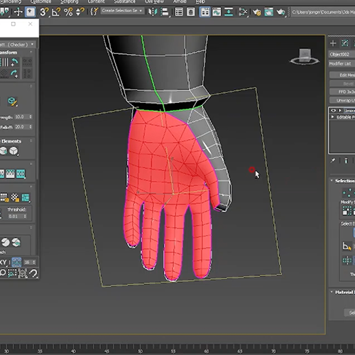
Task: Click the Edit Mesh modifier button
Action: tap(343, 75)
